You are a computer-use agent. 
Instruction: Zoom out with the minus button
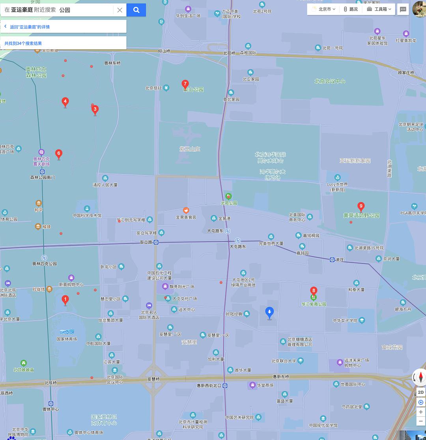coord(421,421)
